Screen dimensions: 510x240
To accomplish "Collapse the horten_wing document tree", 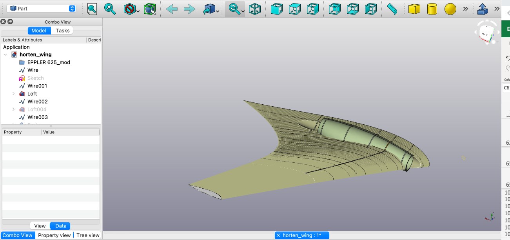I will point(5,55).
